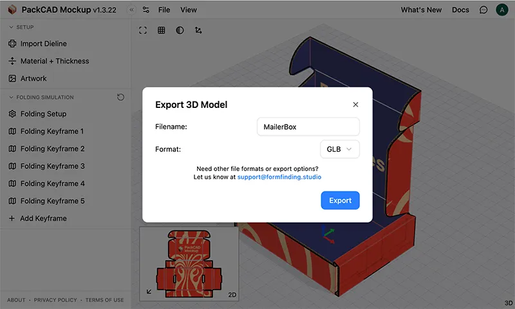Click the Folding Setup gear icon

click(12, 114)
